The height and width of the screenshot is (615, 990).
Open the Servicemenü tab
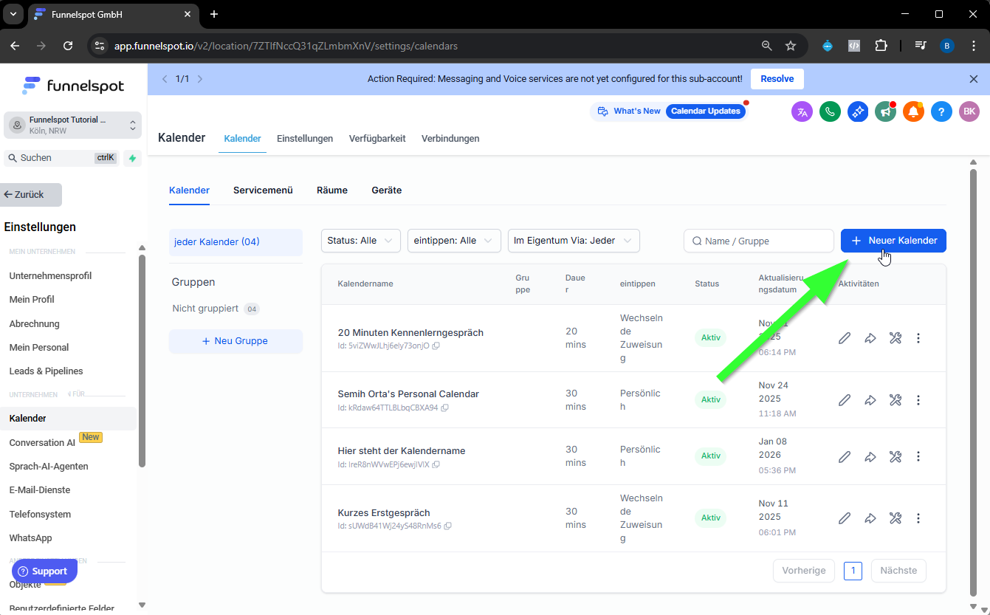pyautogui.click(x=263, y=190)
